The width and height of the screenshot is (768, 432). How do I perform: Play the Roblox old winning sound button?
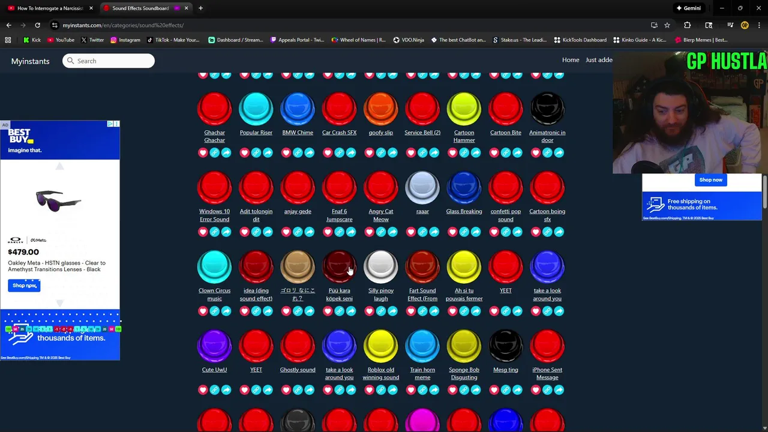(381, 346)
